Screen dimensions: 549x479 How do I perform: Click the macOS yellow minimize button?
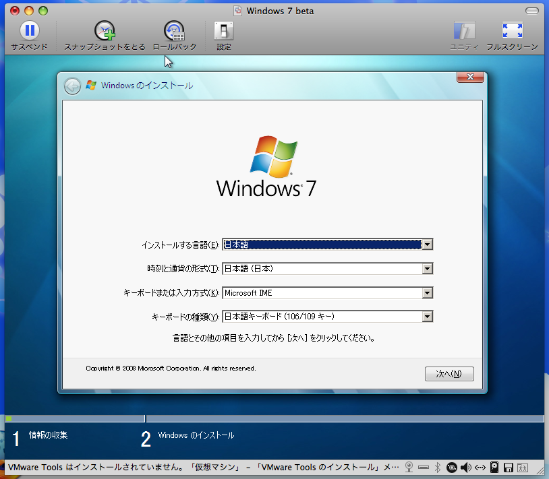[29, 11]
